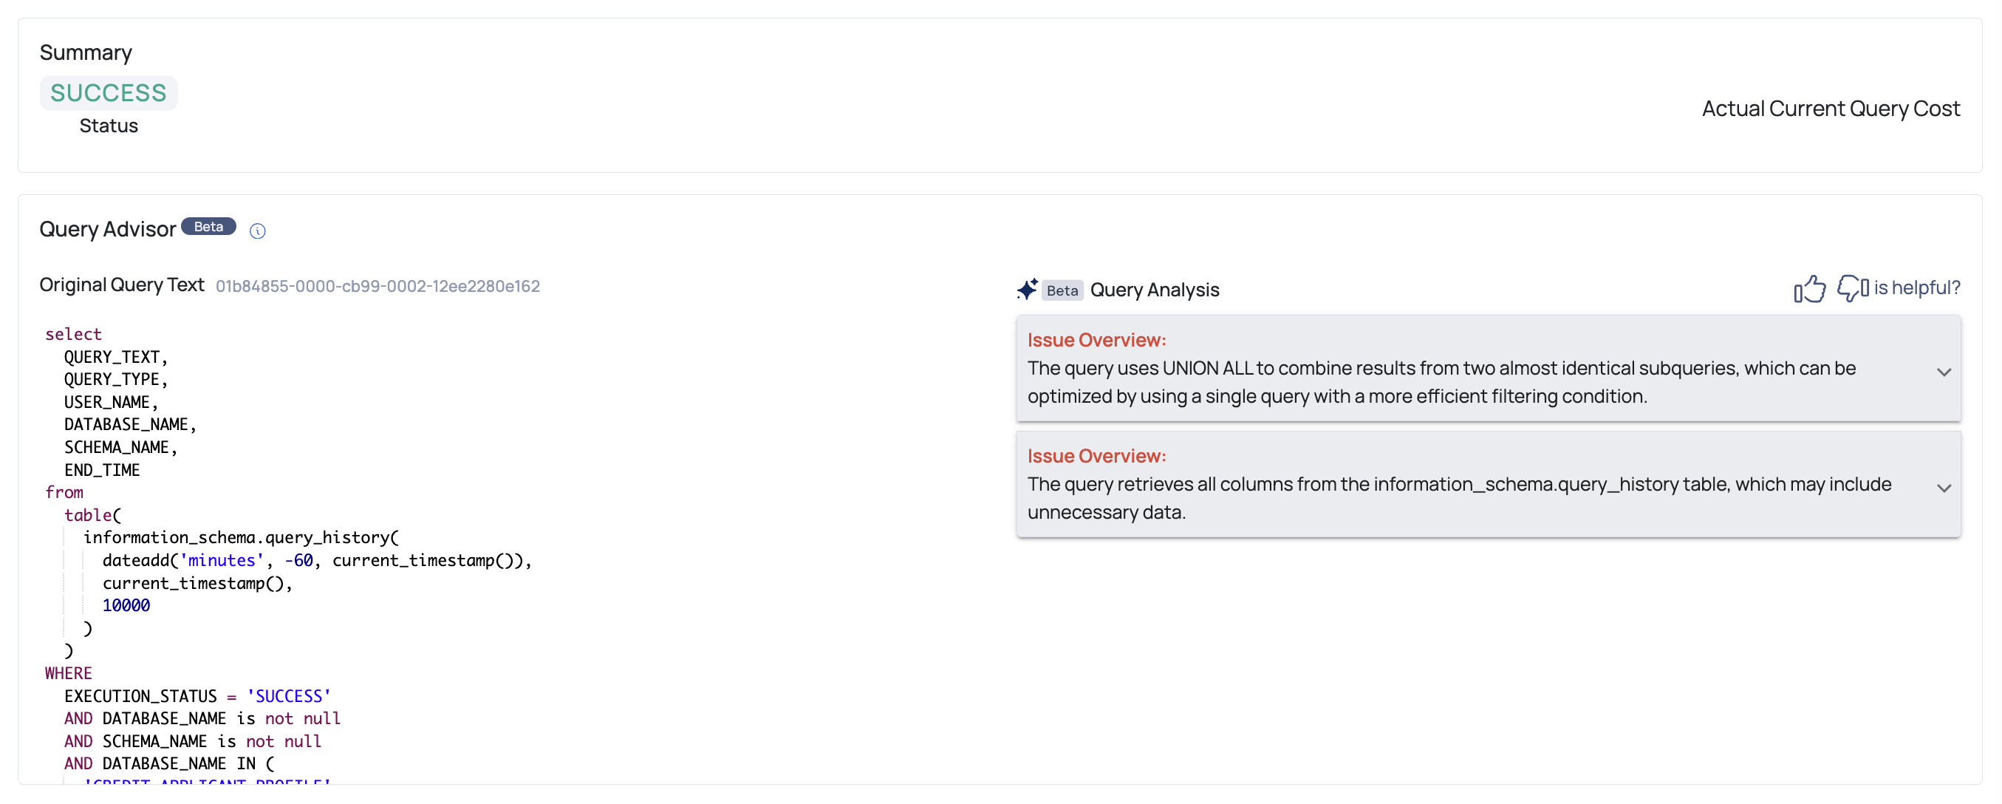Click the USER_NAME column line

[x=111, y=402]
